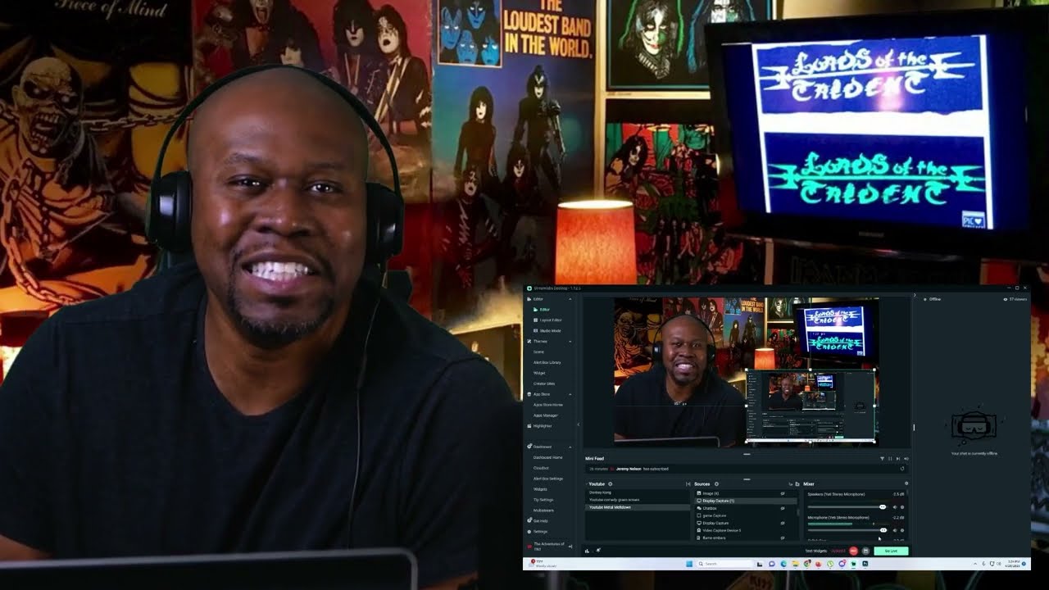Toggle visibility of Chatbox source
This screenshot has height=590, width=1049.
pyautogui.click(x=783, y=508)
